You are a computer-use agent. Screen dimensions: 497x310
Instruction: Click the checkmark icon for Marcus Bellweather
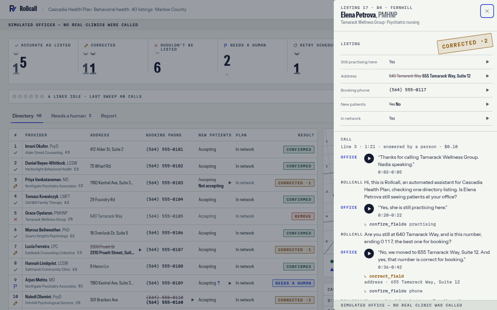coord(16,236)
